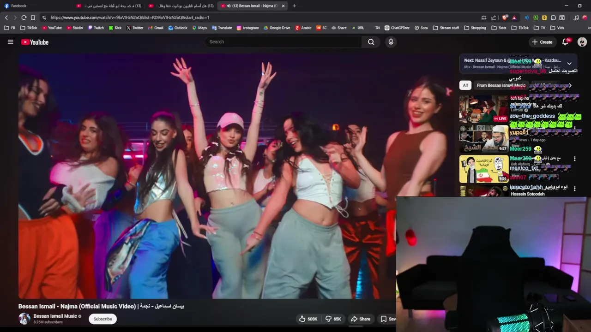Open the Kick bookmark

115,28
